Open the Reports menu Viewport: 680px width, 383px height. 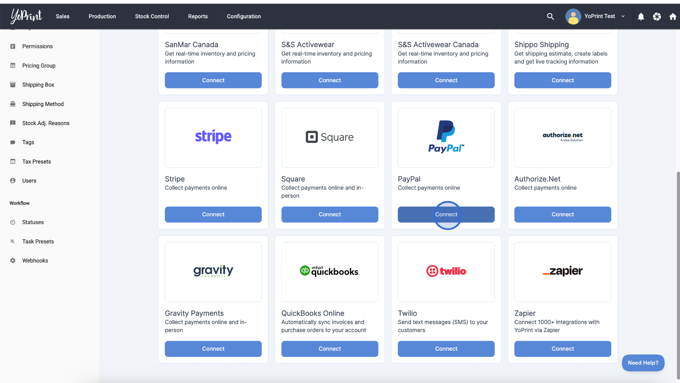198,16
